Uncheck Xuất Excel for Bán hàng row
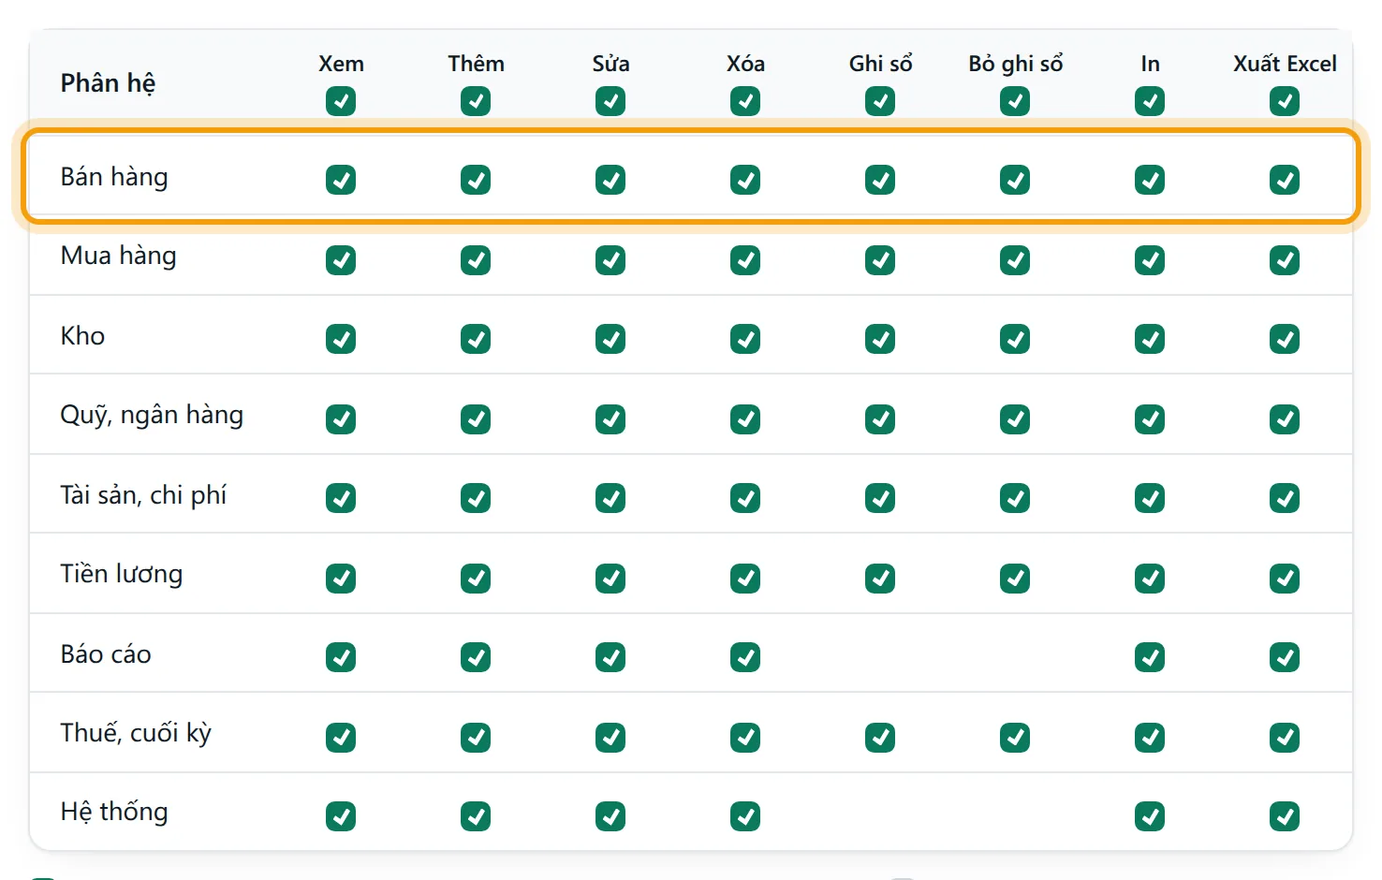This screenshot has width=1382, height=880. click(x=1285, y=180)
